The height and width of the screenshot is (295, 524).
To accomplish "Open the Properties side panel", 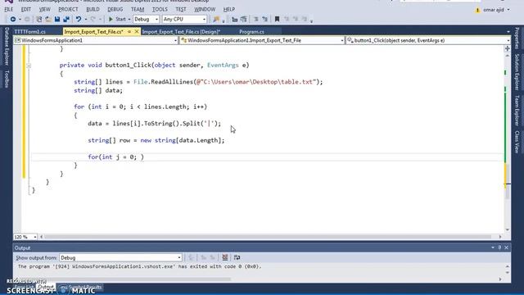I will point(517,39).
